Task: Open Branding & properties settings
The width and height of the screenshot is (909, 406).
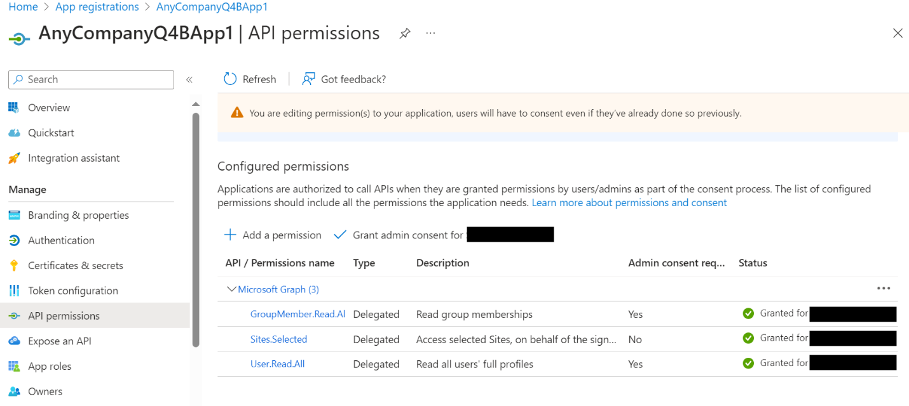Action: click(79, 214)
